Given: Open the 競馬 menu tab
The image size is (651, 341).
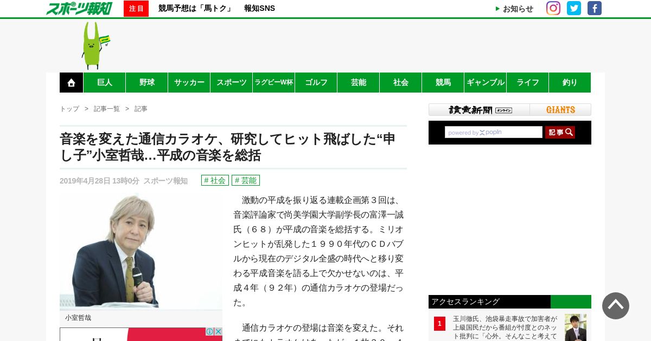Looking at the screenshot, I should click(x=443, y=83).
